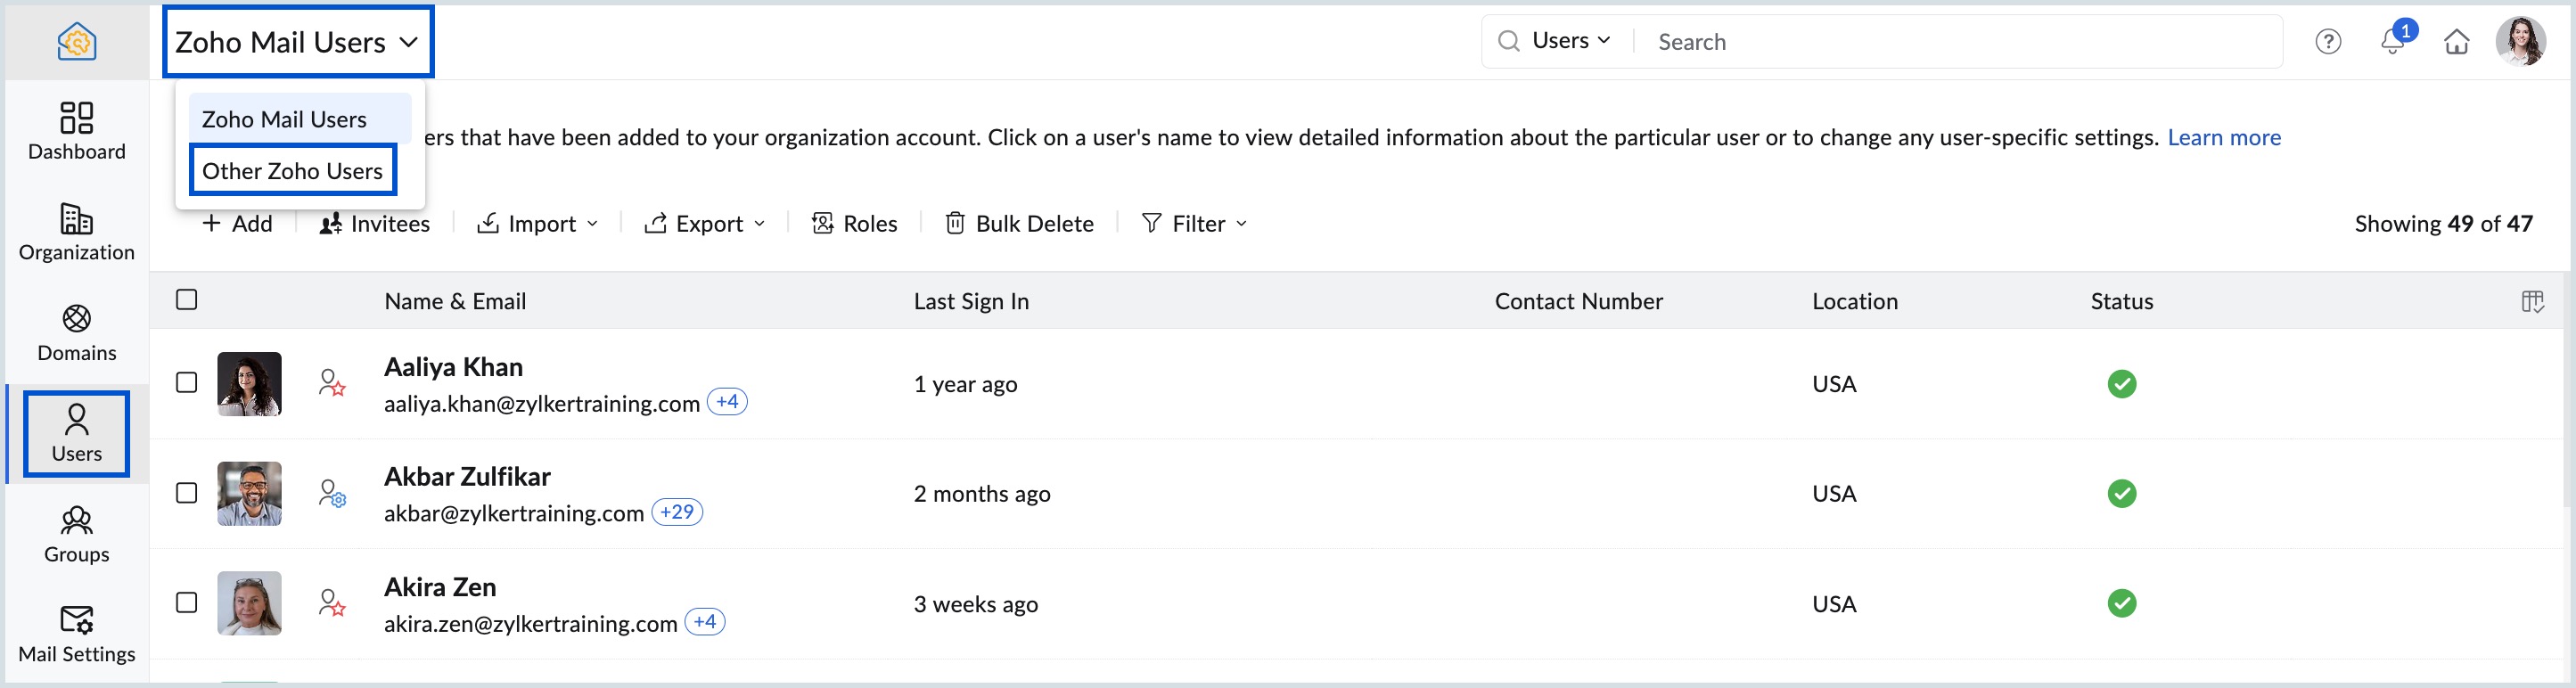Click role icon beside Akira Zen
2576x688 pixels.
pos(332,603)
